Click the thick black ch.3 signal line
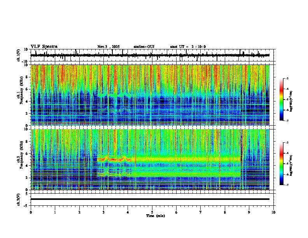The width and height of the screenshot is (308, 238). click(150, 199)
